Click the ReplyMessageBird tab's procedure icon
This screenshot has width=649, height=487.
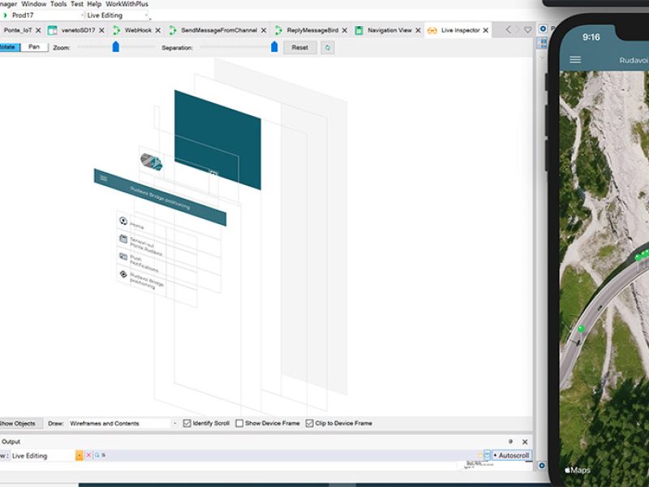pyautogui.click(x=278, y=30)
